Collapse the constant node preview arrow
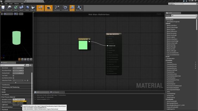The width and height of the screenshot is (198, 111). pos(90,39)
